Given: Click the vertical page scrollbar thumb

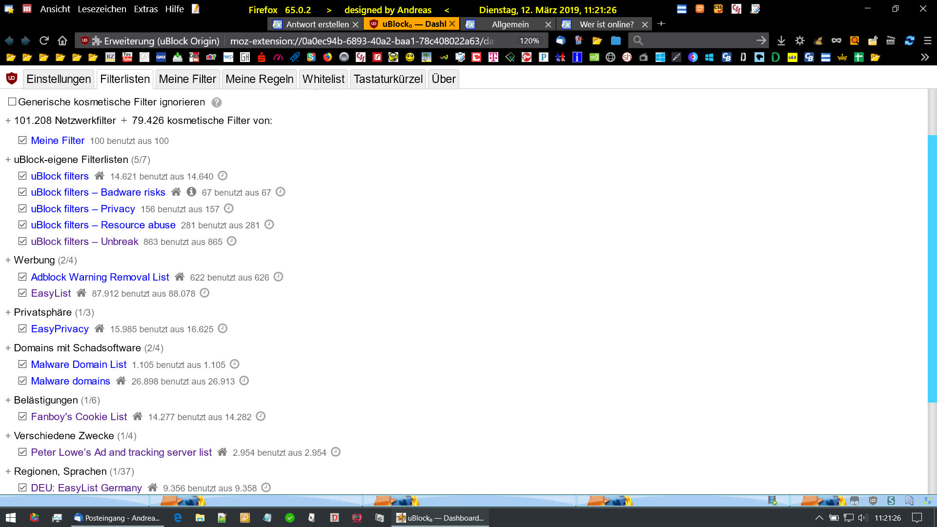Looking at the screenshot, I should (x=932, y=268).
